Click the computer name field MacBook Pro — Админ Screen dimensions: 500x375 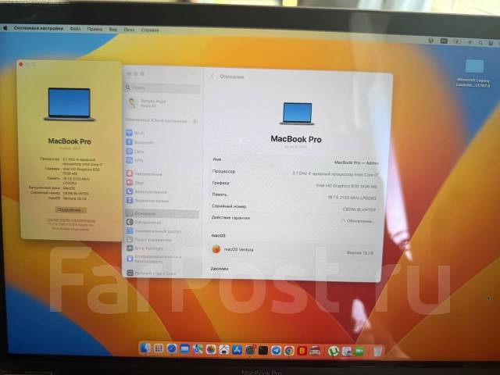(356, 162)
